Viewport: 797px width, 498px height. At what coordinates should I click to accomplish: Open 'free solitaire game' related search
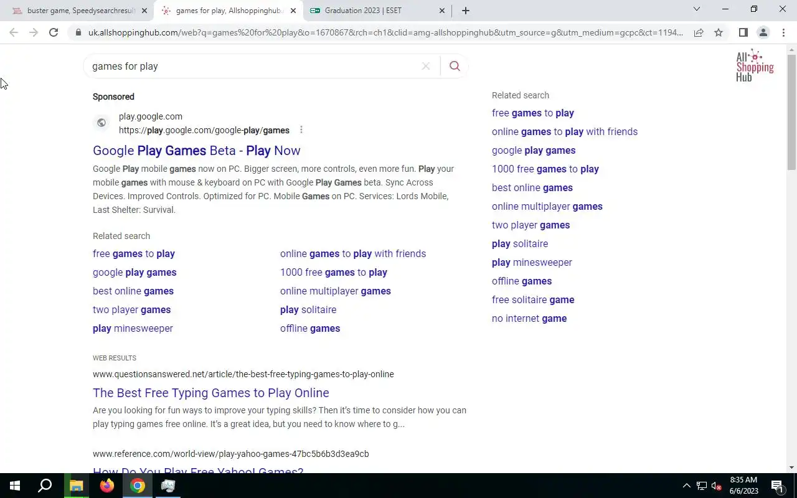pos(533,299)
